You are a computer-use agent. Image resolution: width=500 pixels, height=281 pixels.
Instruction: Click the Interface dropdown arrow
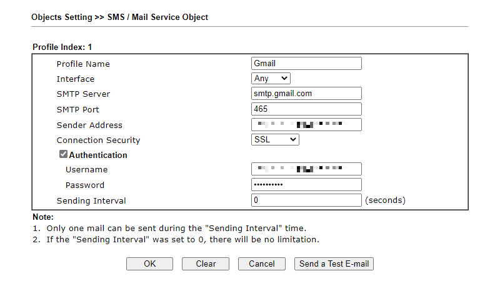[284, 79]
